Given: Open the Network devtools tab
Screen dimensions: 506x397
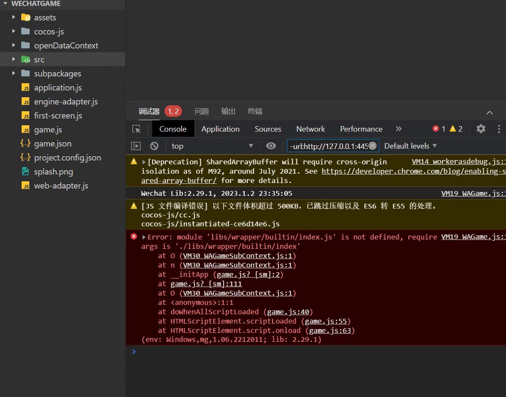Looking at the screenshot, I should coord(310,129).
